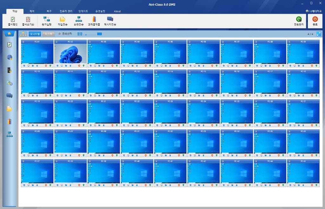Click browser icon under PC-01
Image resolution: width=325 pixels, height=209 pixels.
pyautogui.click(x=24, y=66)
